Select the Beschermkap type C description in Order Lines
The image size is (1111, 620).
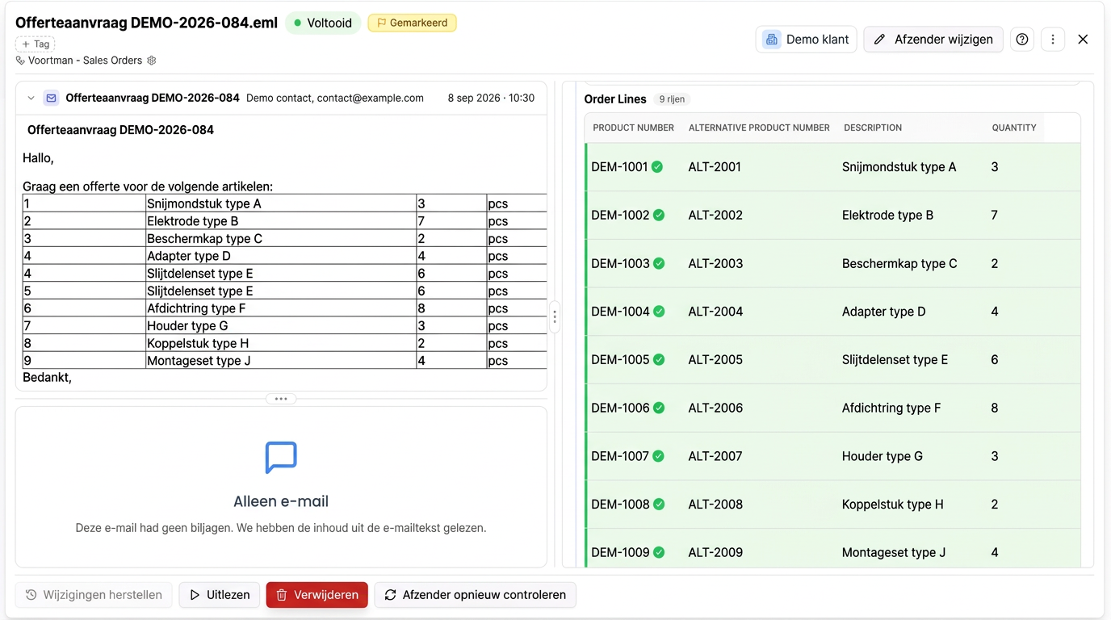(x=899, y=263)
